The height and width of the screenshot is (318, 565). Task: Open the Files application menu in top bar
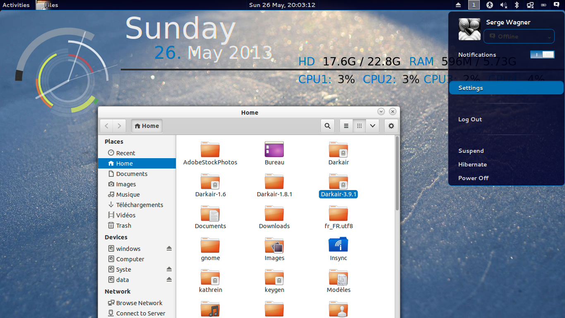coord(47,5)
